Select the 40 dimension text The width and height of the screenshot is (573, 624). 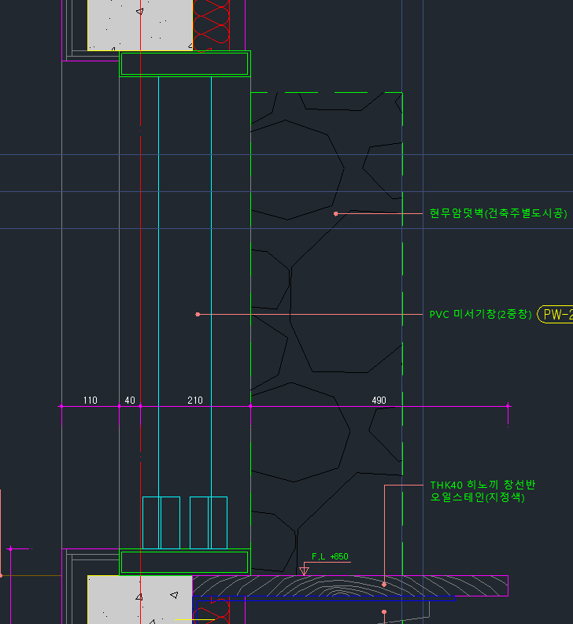130,401
